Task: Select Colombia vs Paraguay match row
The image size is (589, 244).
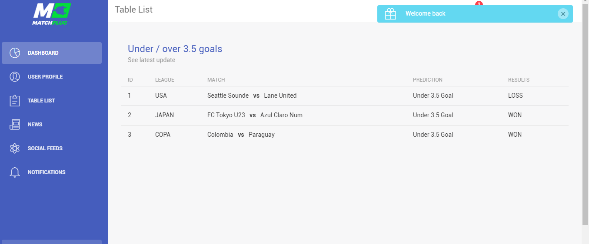Action: click(345, 135)
